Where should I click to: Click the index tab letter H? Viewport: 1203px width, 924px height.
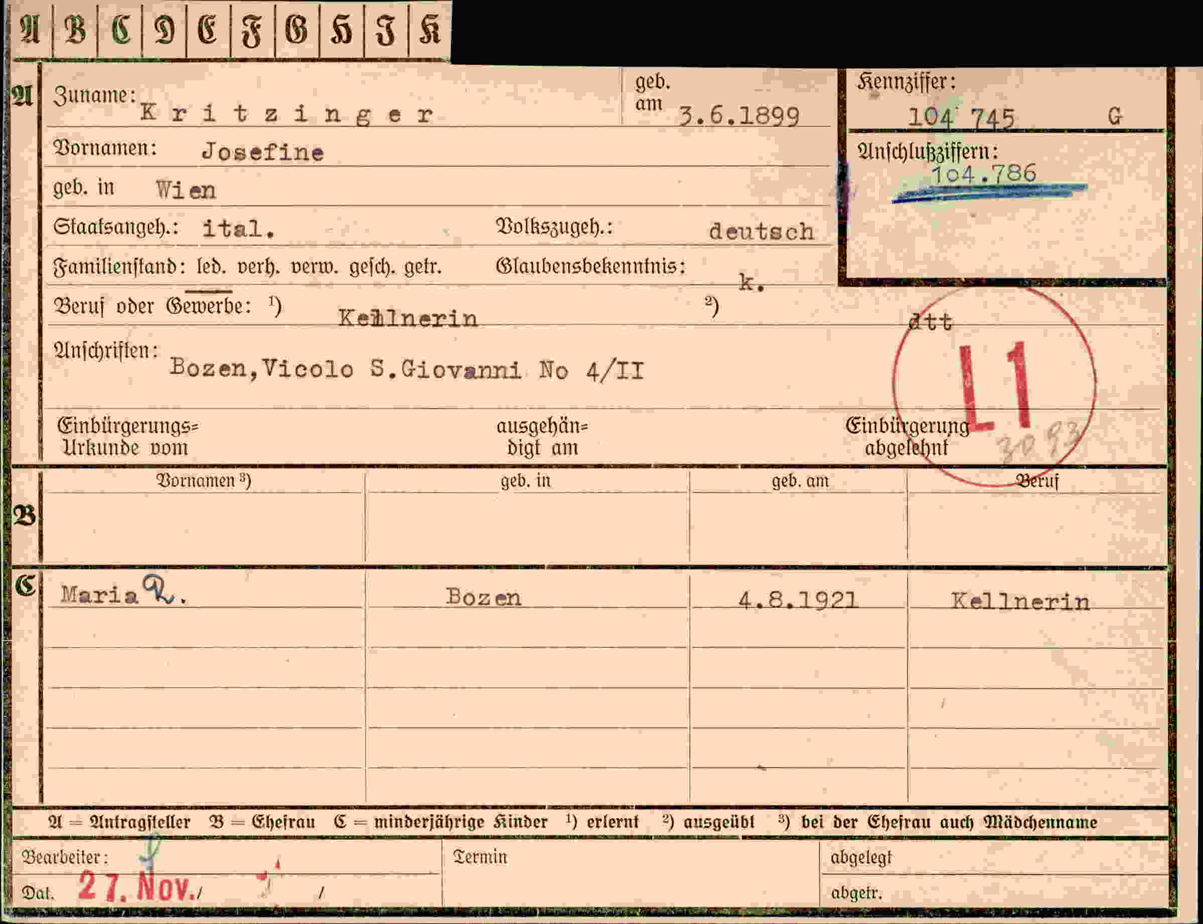point(341,30)
